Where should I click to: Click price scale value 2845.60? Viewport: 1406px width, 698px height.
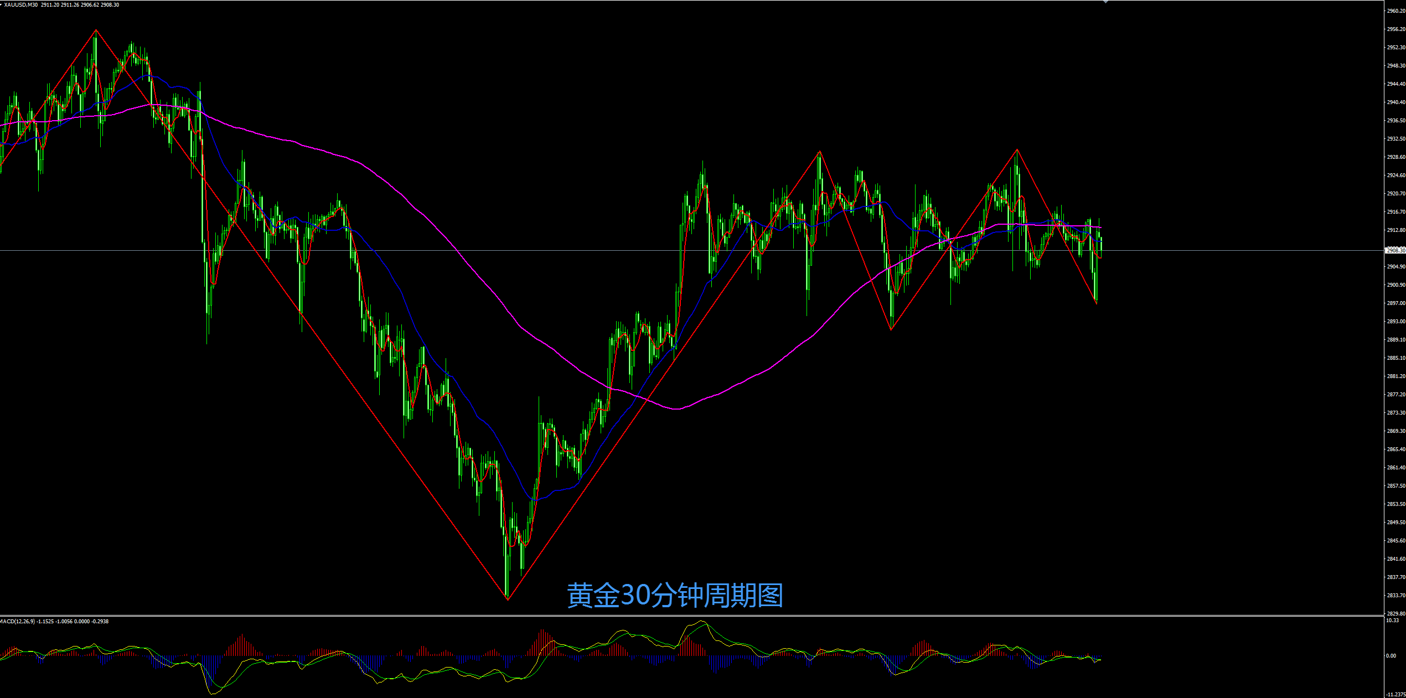[1396, 541]
